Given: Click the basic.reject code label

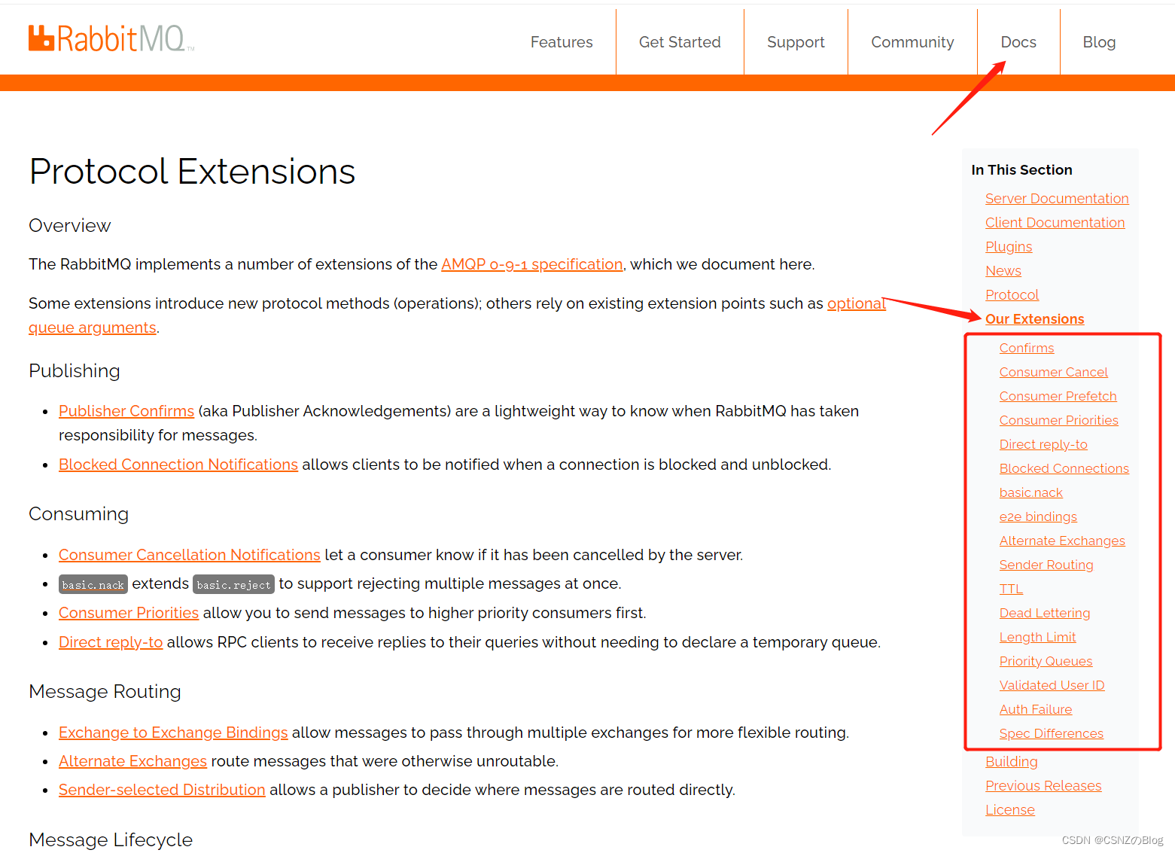Looking at the screenshot, I should 233,584.
